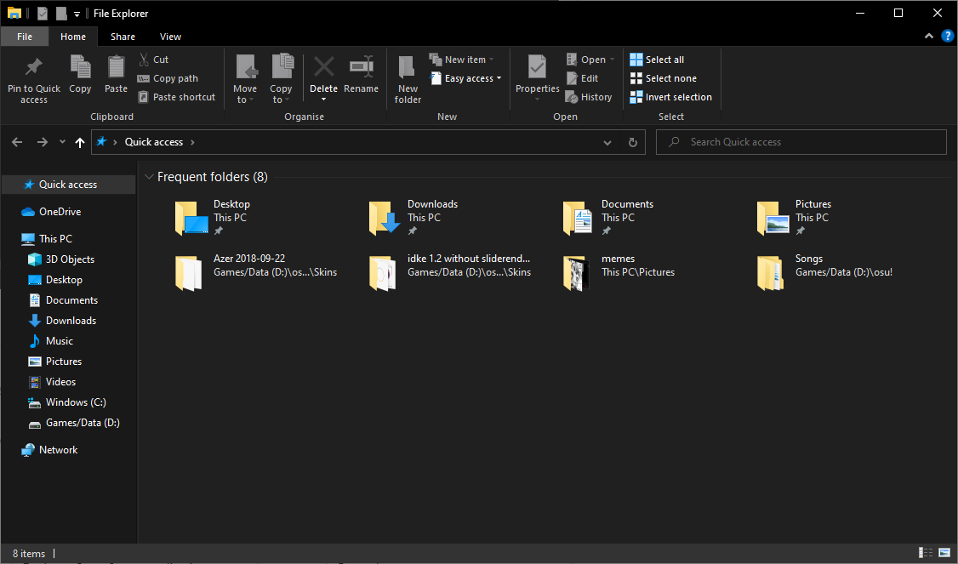
Task: Select the Desktop frequent folder
Action: tap(214, 218)
